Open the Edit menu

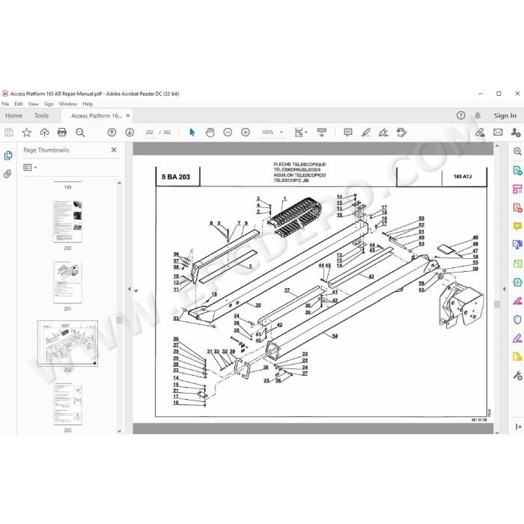[19, 104]
